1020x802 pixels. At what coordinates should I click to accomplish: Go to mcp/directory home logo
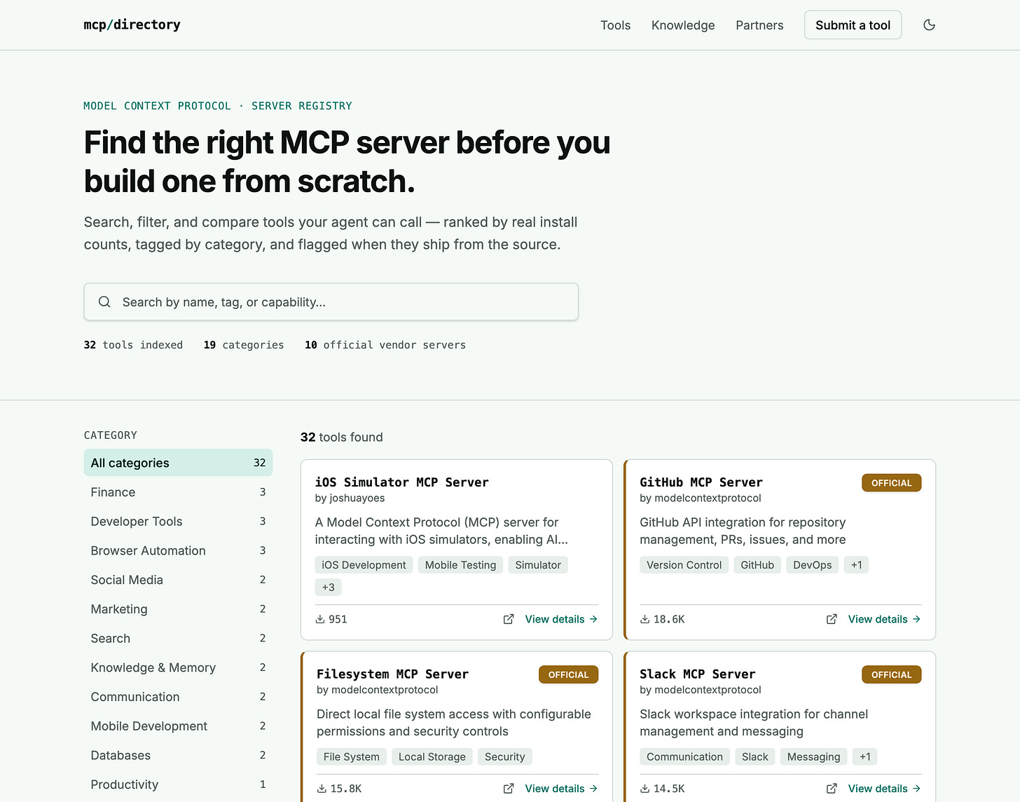[132, 25]
